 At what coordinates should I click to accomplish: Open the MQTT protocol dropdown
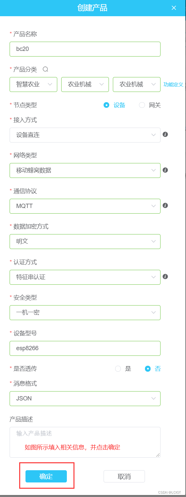point(85,206)
